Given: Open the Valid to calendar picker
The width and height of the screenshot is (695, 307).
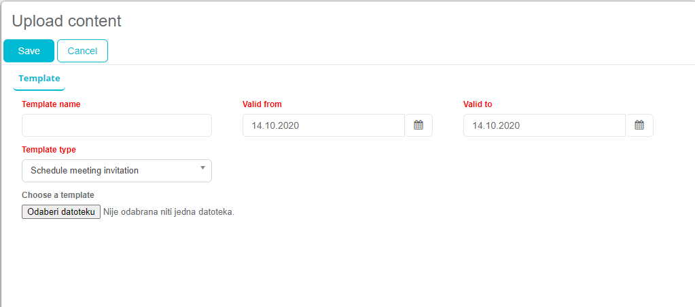Looking at the screenshot, I should click(639, 125).
